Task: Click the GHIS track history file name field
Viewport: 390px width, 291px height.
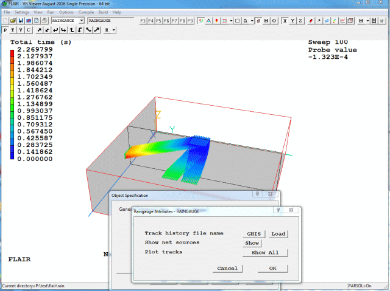Action: coord(253,233)
